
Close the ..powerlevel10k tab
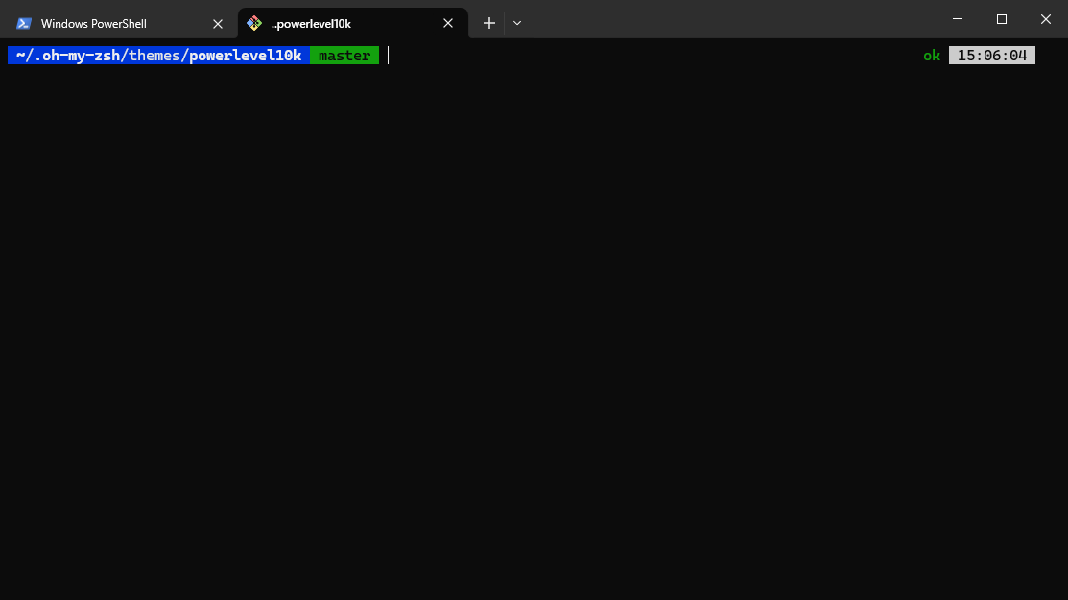coord(447,23)
